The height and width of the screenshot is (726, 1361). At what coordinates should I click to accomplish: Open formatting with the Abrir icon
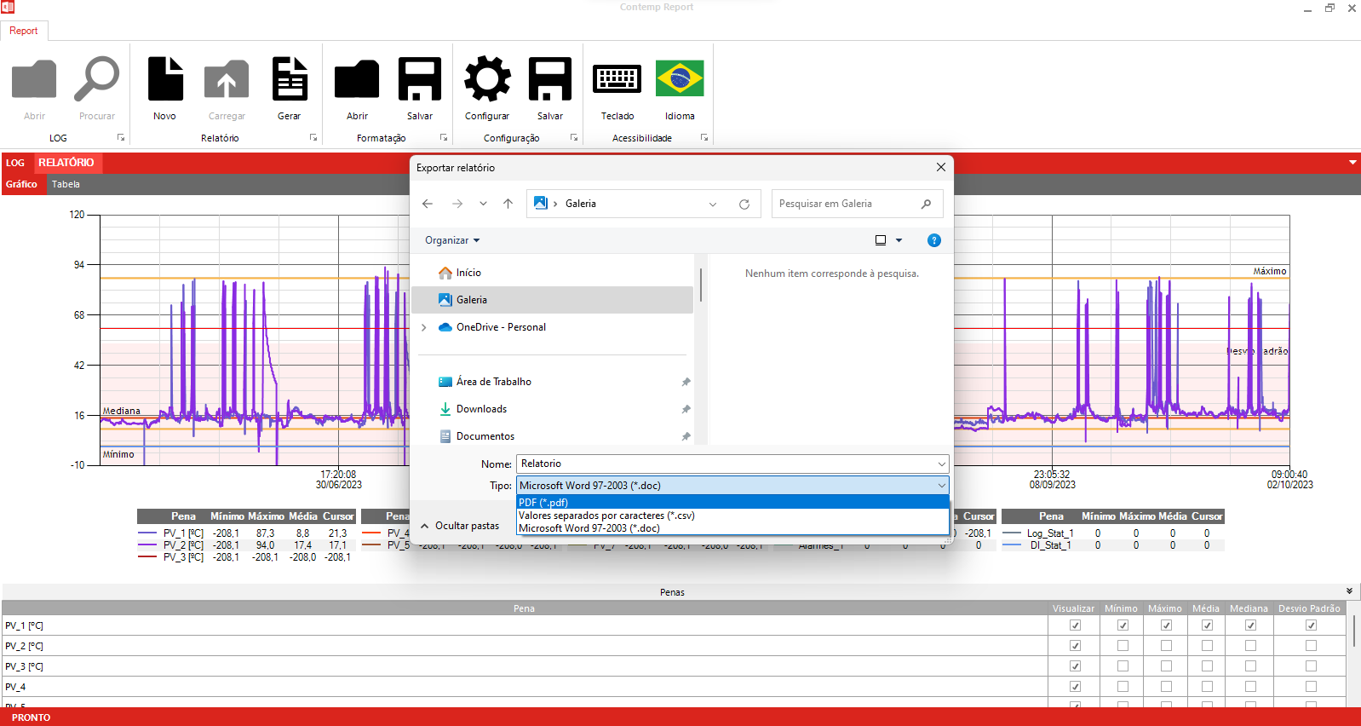357,80
